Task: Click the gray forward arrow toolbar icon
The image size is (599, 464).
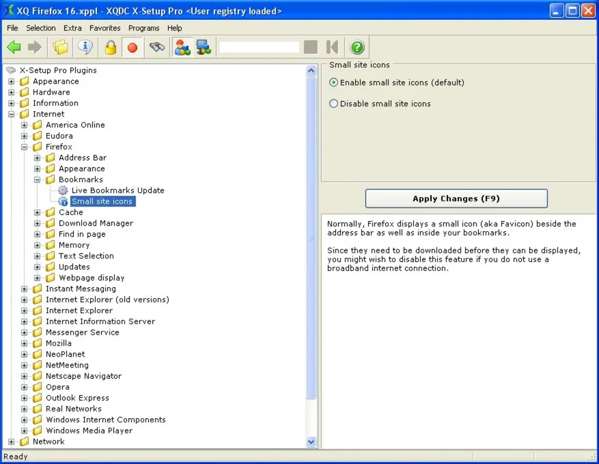Action: point(35,48)
